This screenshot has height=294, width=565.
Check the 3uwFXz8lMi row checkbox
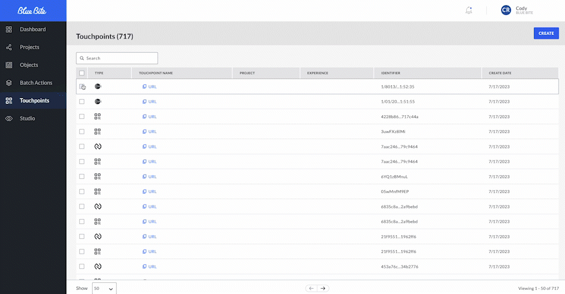(x=82, y=132)
